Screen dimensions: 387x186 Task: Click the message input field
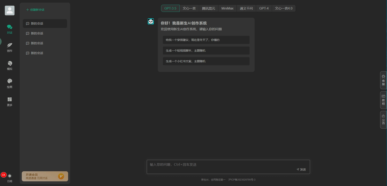click(227, 164)
